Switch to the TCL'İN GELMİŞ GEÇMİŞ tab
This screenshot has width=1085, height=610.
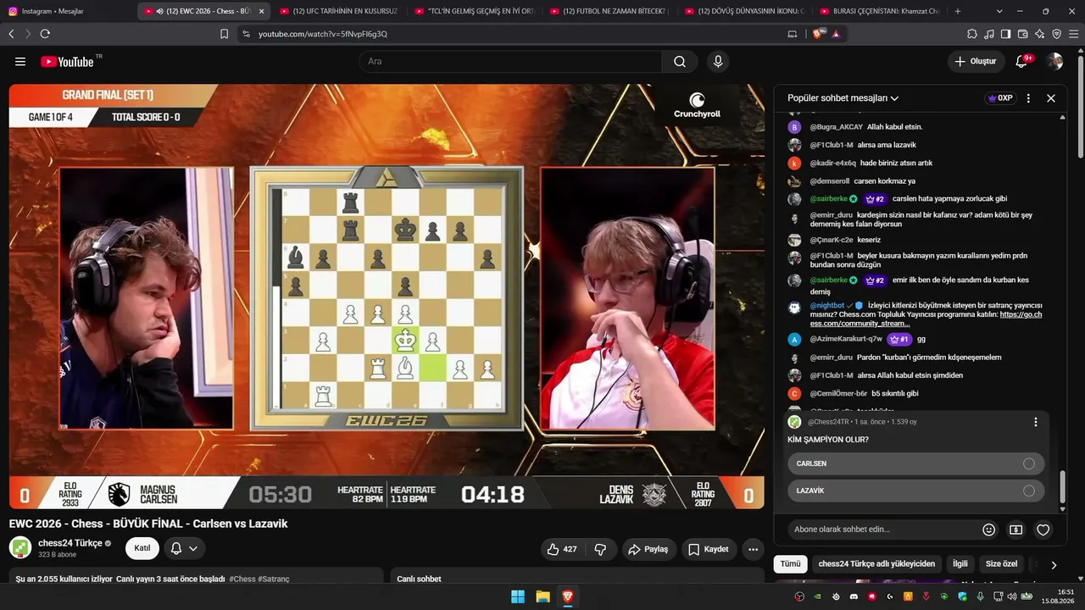pyautogui.click(x=475, y=11)
